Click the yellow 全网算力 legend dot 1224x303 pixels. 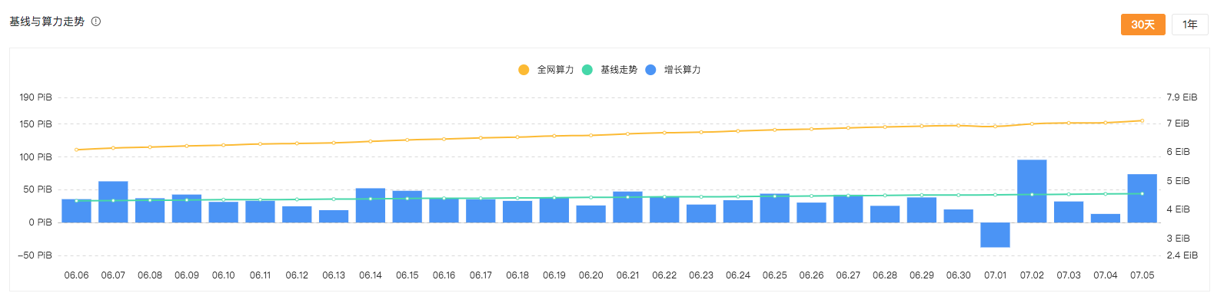point(524,70)
